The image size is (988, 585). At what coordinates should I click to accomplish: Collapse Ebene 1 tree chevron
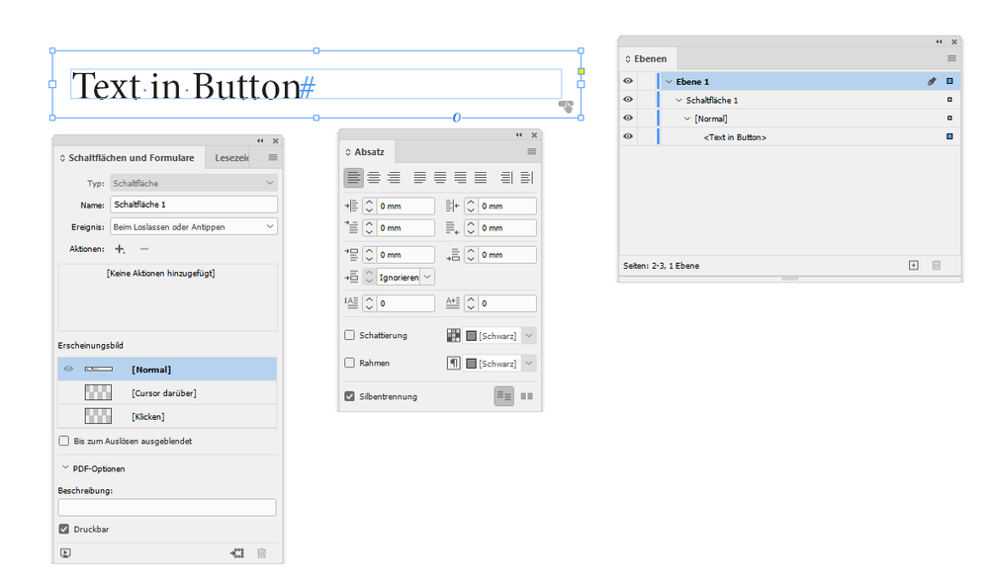point(669,82)
